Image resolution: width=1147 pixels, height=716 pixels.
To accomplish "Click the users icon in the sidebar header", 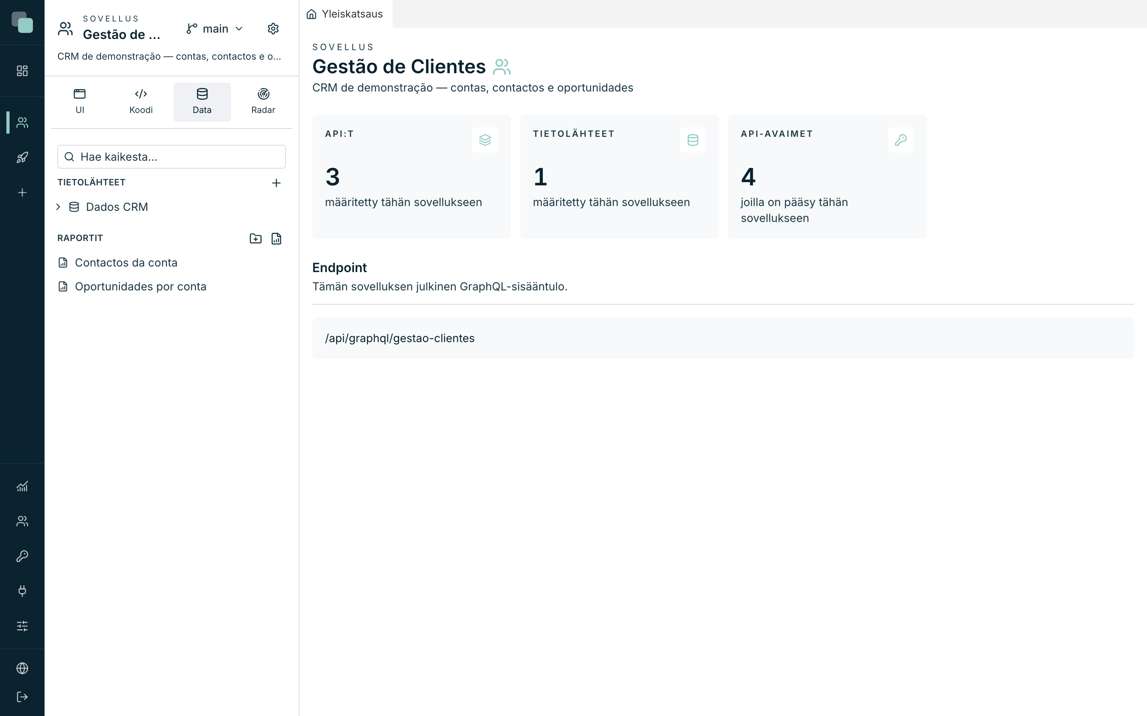I will [x=65, y=29].
